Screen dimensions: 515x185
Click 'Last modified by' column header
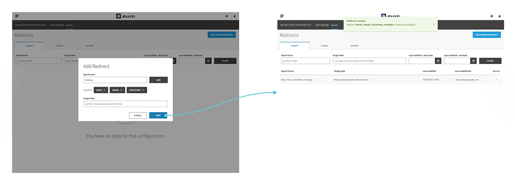pos(463,71)
